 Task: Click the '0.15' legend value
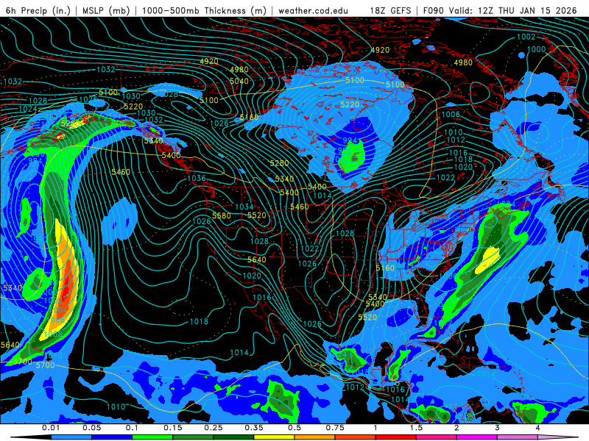click(x=173, y=428)
